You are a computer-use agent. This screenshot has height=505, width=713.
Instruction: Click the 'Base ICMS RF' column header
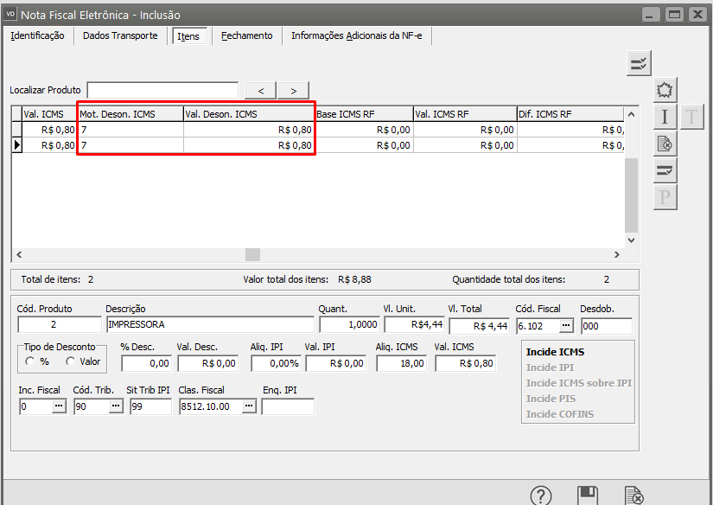click(364, 114)
